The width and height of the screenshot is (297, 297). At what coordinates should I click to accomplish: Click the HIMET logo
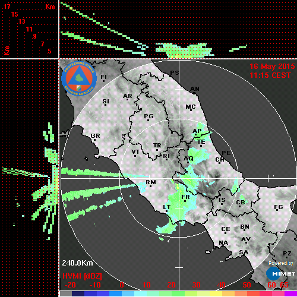[x=280, y=274]
